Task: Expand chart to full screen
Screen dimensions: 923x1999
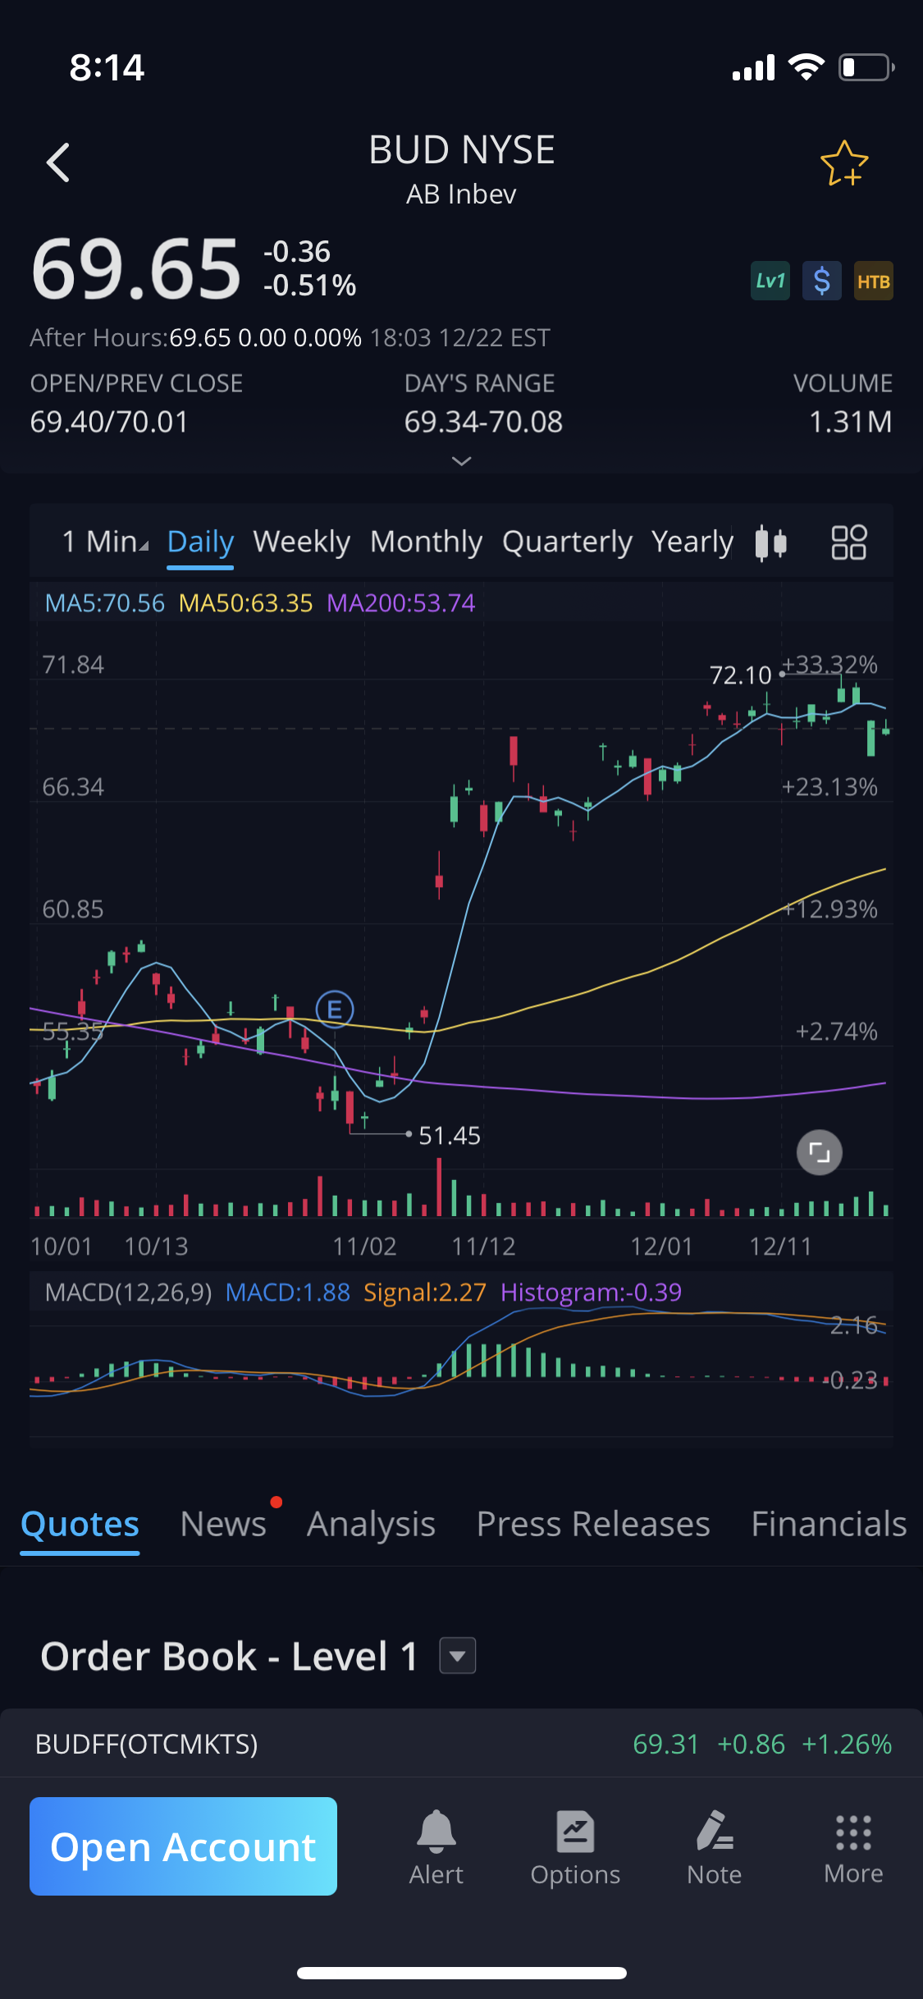Action: pos(819,1152)
